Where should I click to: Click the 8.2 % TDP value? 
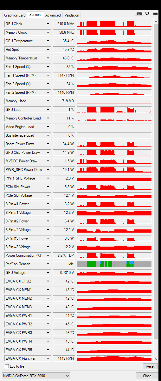[x=64, y=255]
